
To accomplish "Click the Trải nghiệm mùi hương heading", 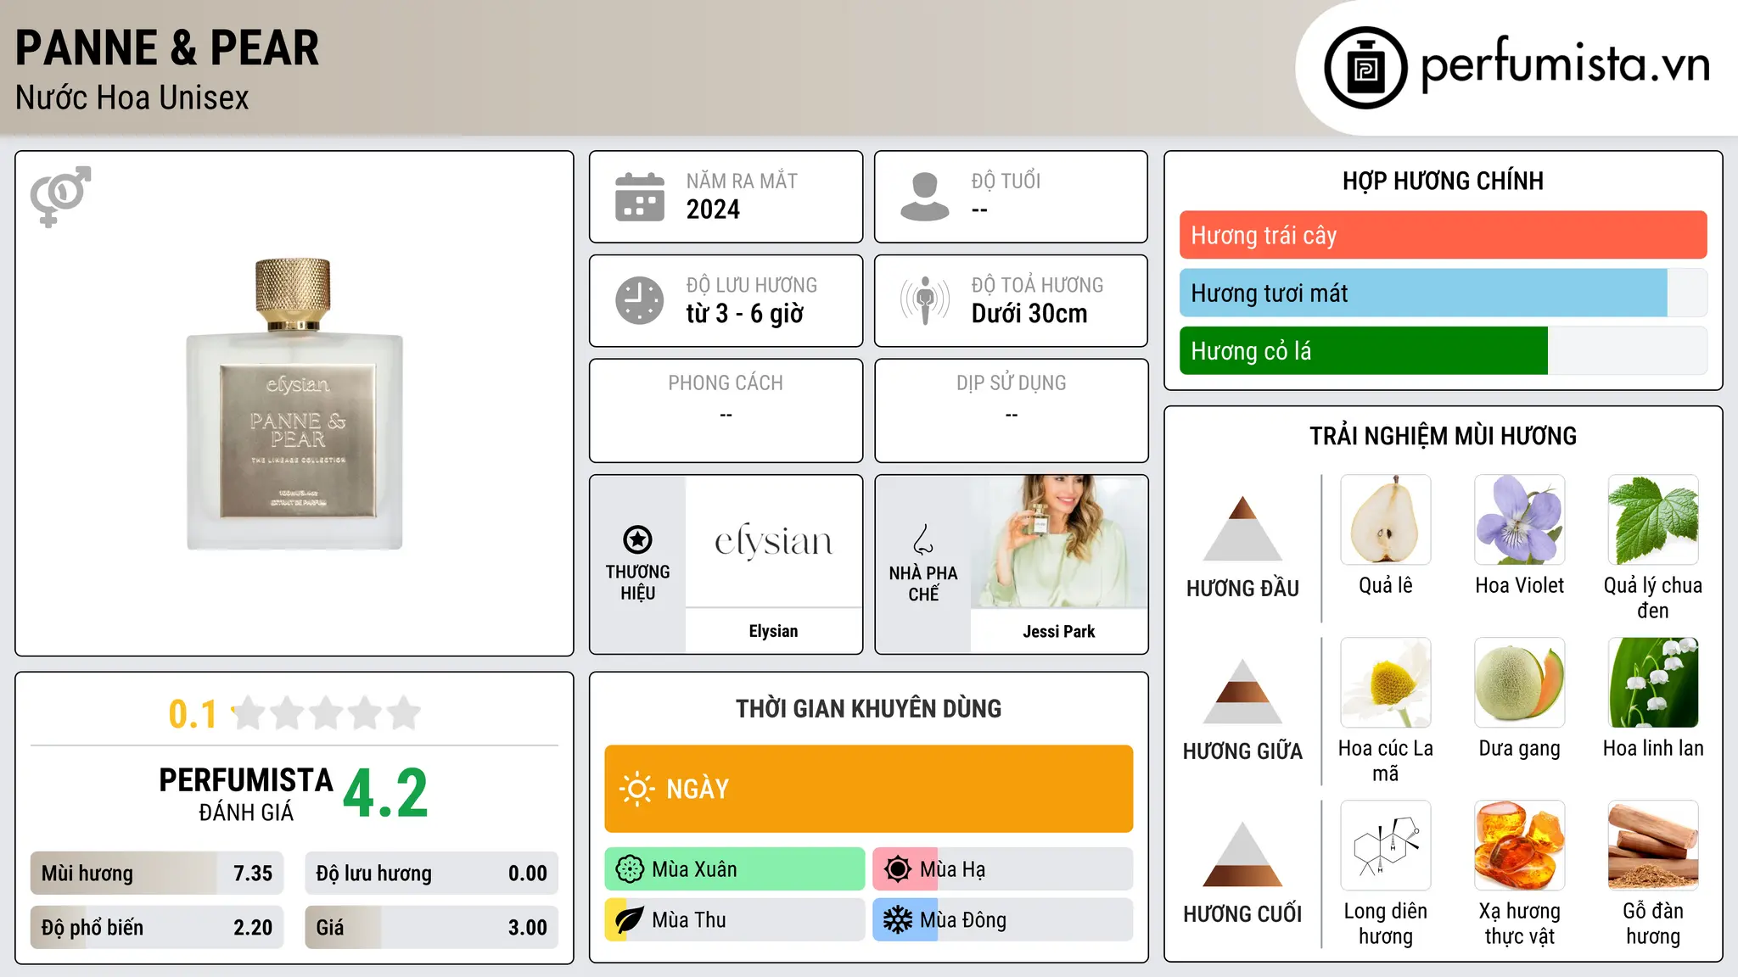I will coord(1443,436).
